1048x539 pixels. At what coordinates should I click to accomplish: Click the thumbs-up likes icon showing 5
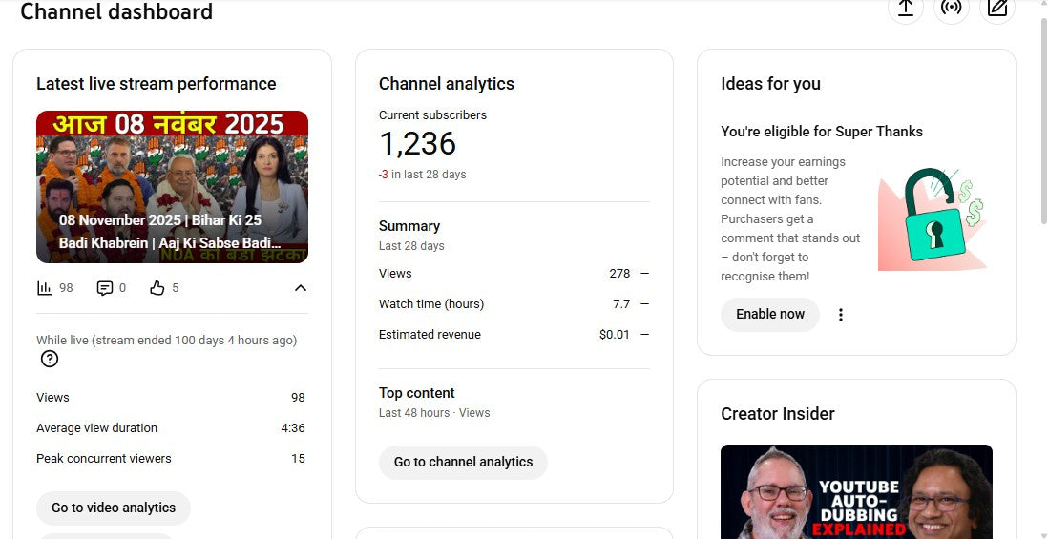click(x=157, y=288)
